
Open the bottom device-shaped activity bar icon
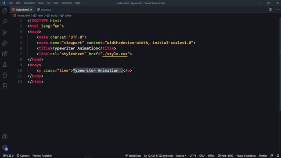[5, 86]
